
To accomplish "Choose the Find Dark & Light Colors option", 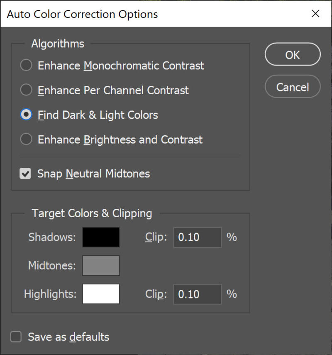I will pos(26,115).
